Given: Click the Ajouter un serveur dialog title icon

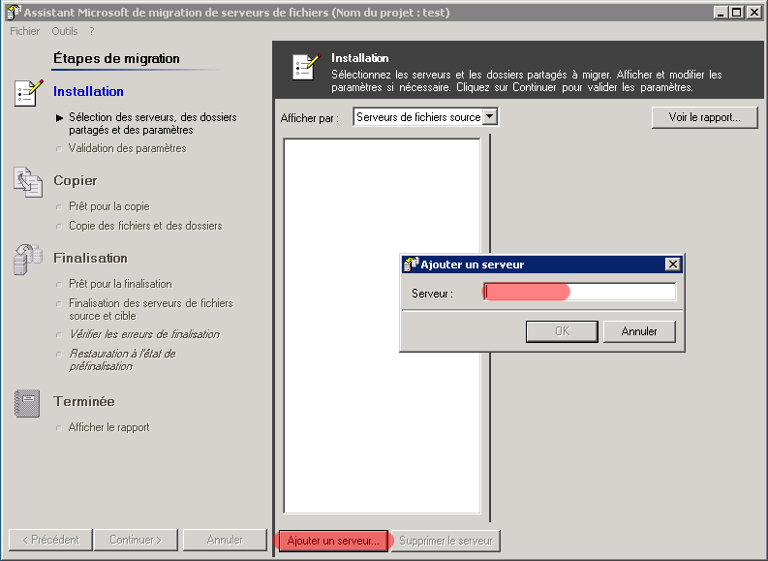Looking at the screenshot, I should click(x=411, y=265).
